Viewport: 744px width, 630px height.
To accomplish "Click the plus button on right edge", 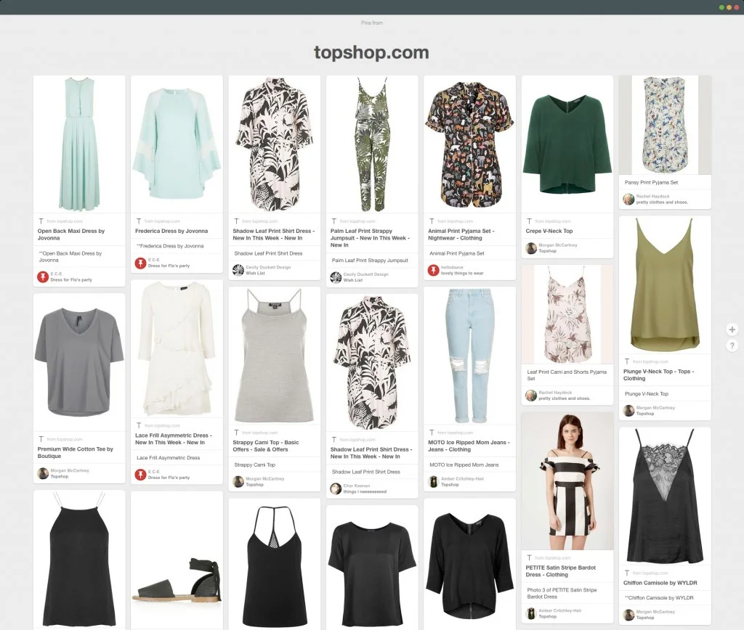I will point(732,330).
